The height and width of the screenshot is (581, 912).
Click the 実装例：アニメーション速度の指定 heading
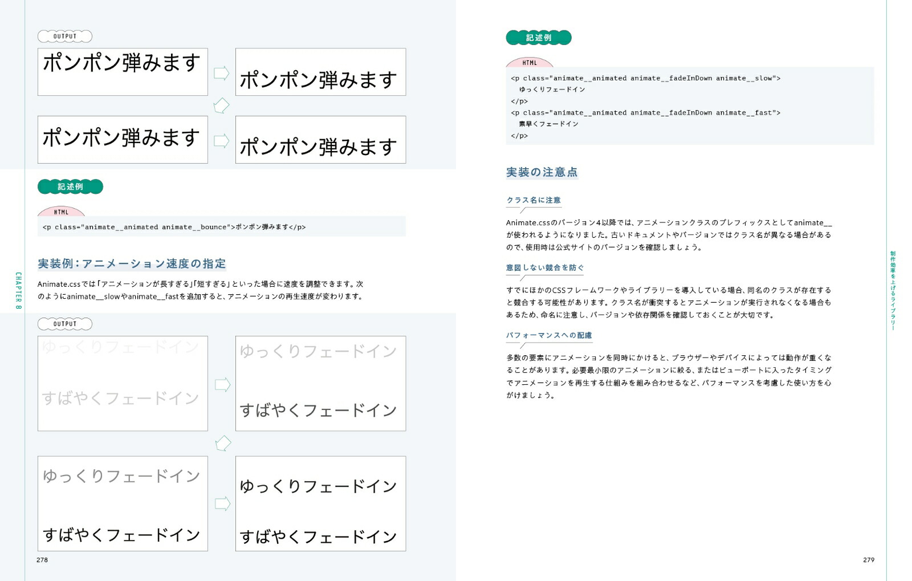[131, 263]
